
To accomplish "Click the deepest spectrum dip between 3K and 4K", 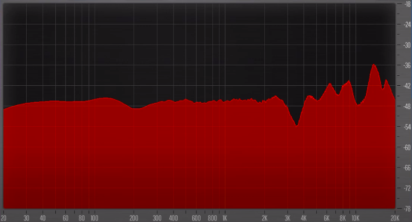I will (x=296, y=125).
